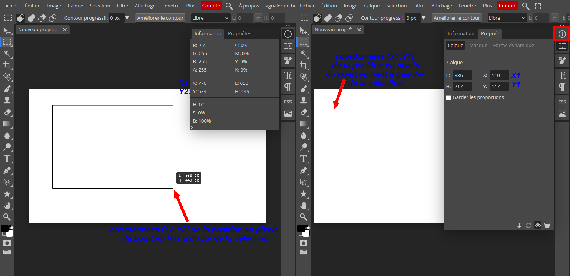This screenshot has height=276, width=570.
Task: Open the Forme dynamique sub-tab
Action: click(x=513, y=45)
